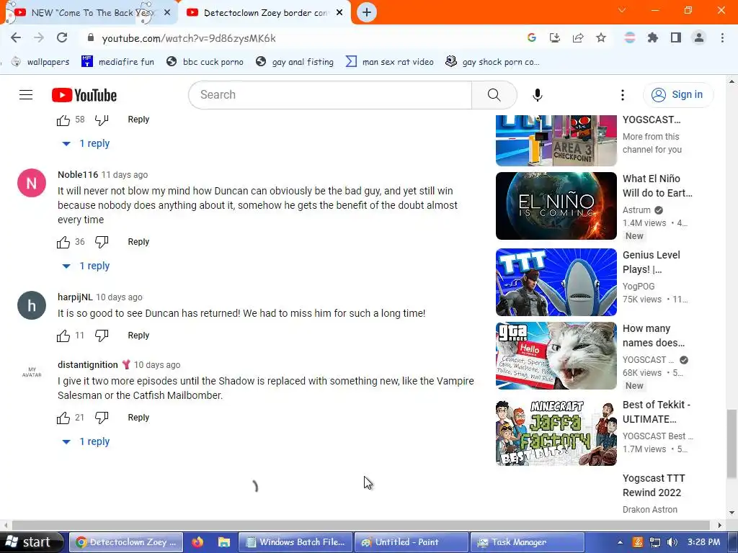This screenshot has height=553, width=738.
Task: Bookmark this page with the star
Action: coord(601,38)
